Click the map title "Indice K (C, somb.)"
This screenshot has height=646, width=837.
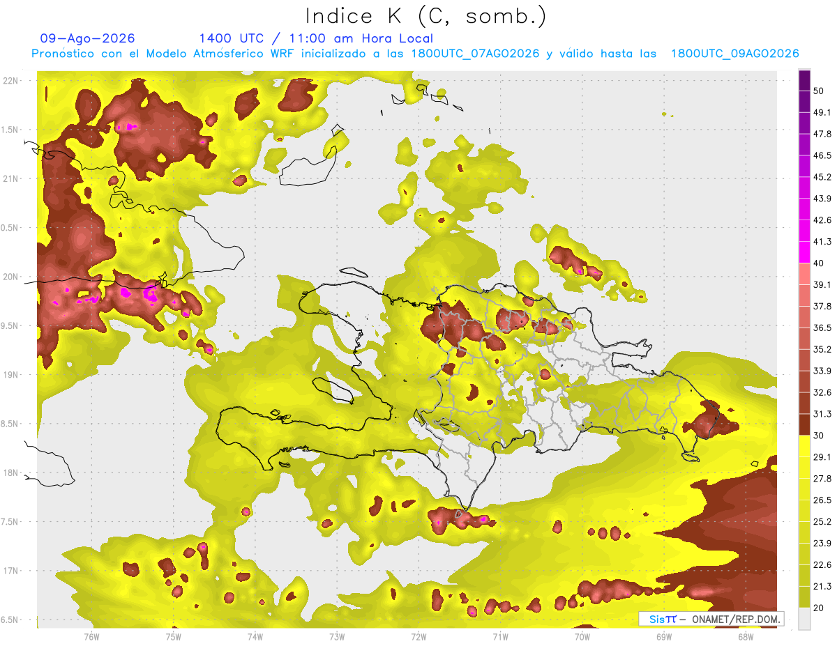pyautogui.click(x=425, y=16)
